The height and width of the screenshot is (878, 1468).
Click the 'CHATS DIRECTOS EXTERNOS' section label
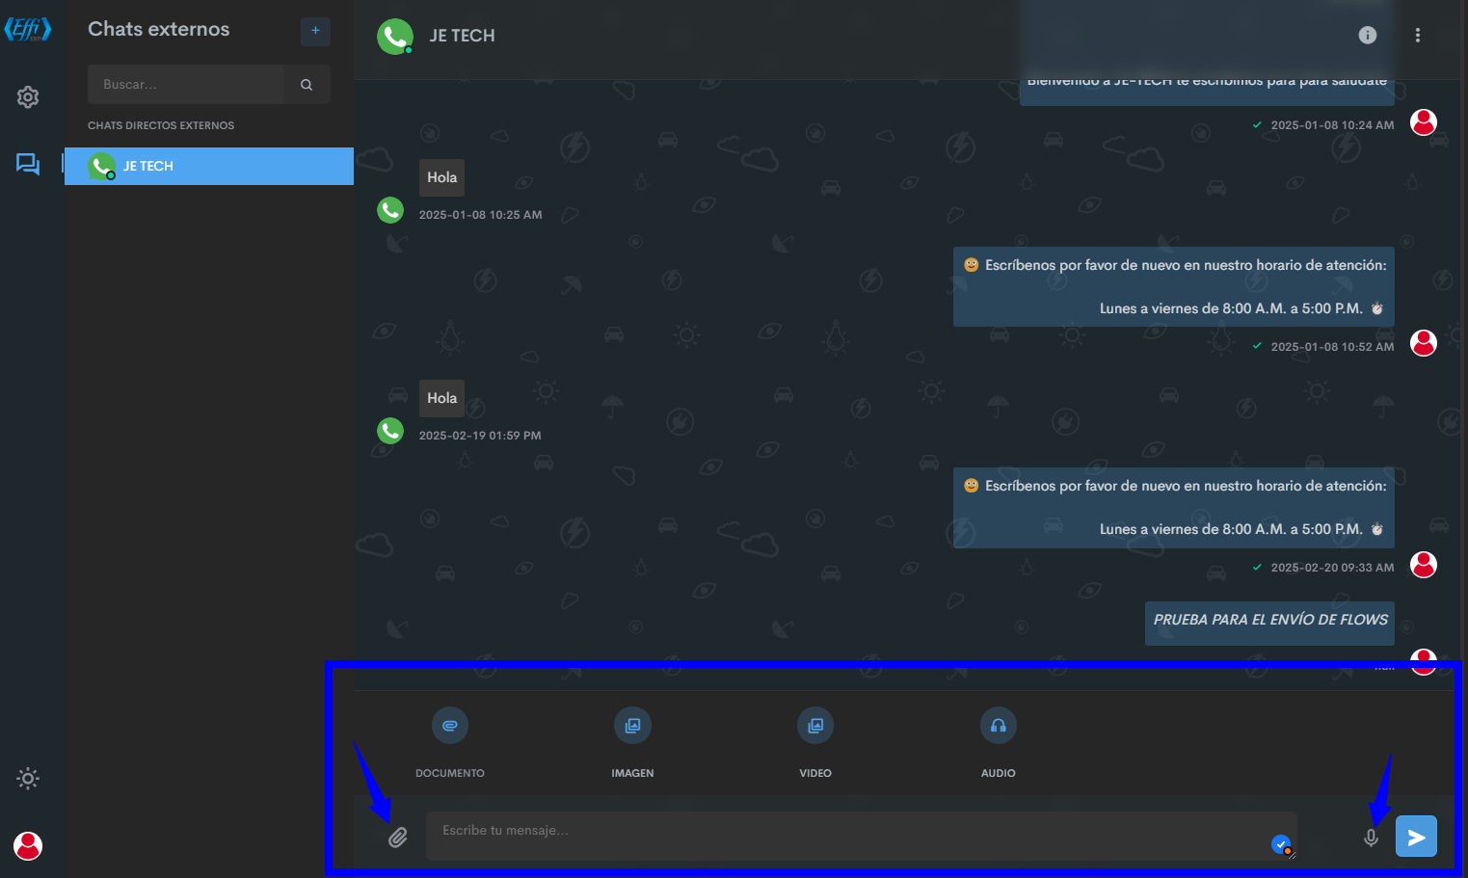[x=161, y=125]
